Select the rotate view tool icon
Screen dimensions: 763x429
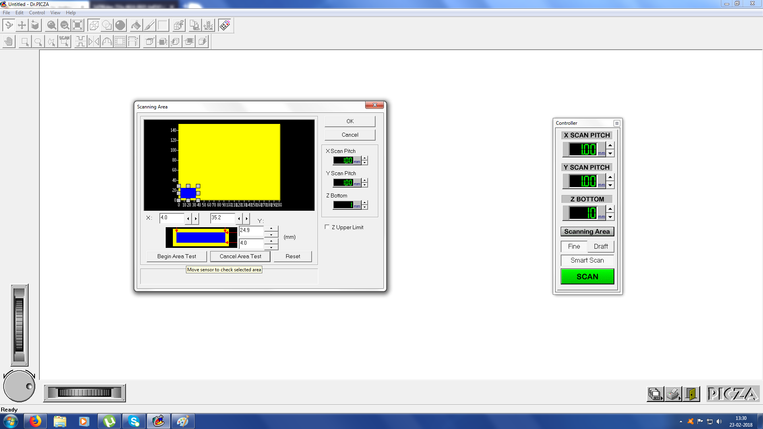coord(9,25)
